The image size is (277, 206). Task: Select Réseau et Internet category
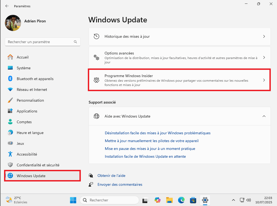pos(32,90)
